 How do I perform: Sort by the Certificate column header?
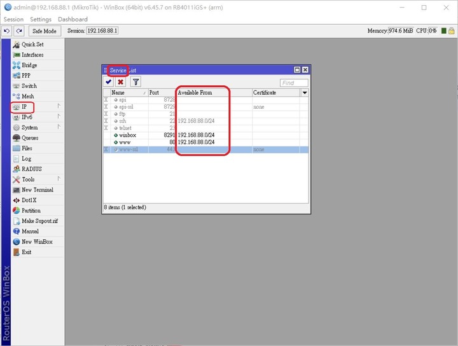coord(275,93)
